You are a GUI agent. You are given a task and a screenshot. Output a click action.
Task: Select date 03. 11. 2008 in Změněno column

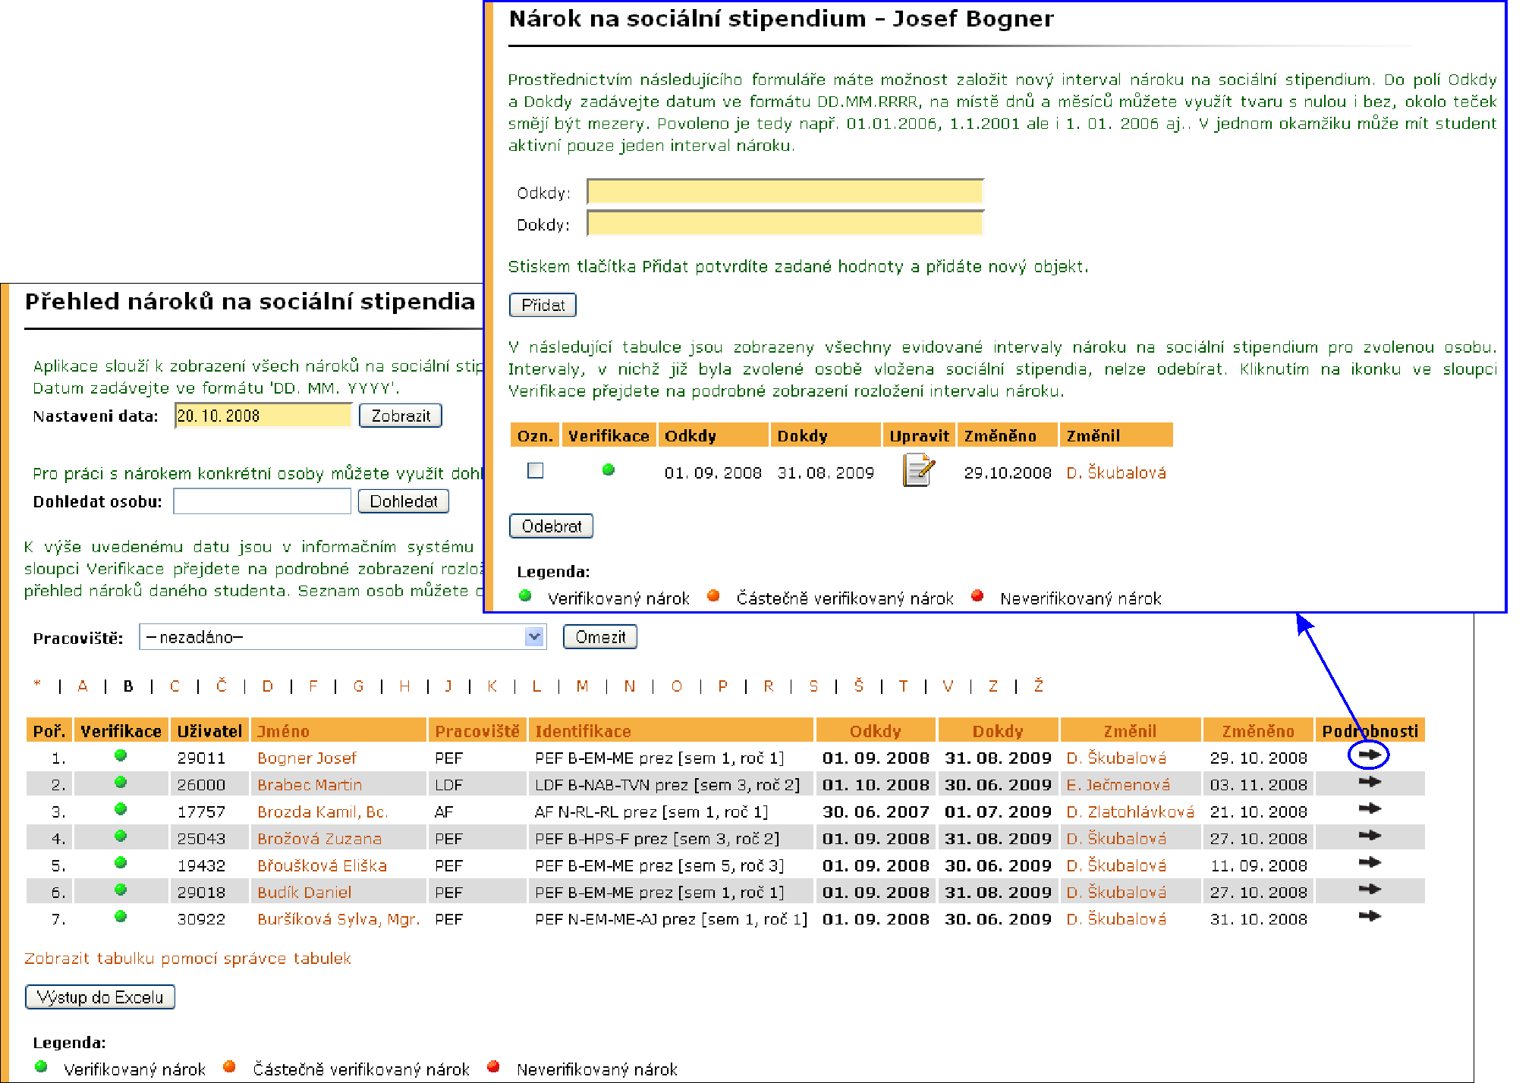pyautogui.click(x=1259, y=785)
